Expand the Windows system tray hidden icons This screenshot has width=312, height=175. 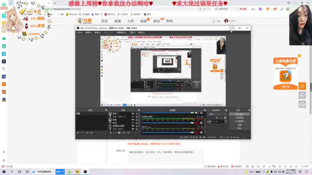(264, 172)
